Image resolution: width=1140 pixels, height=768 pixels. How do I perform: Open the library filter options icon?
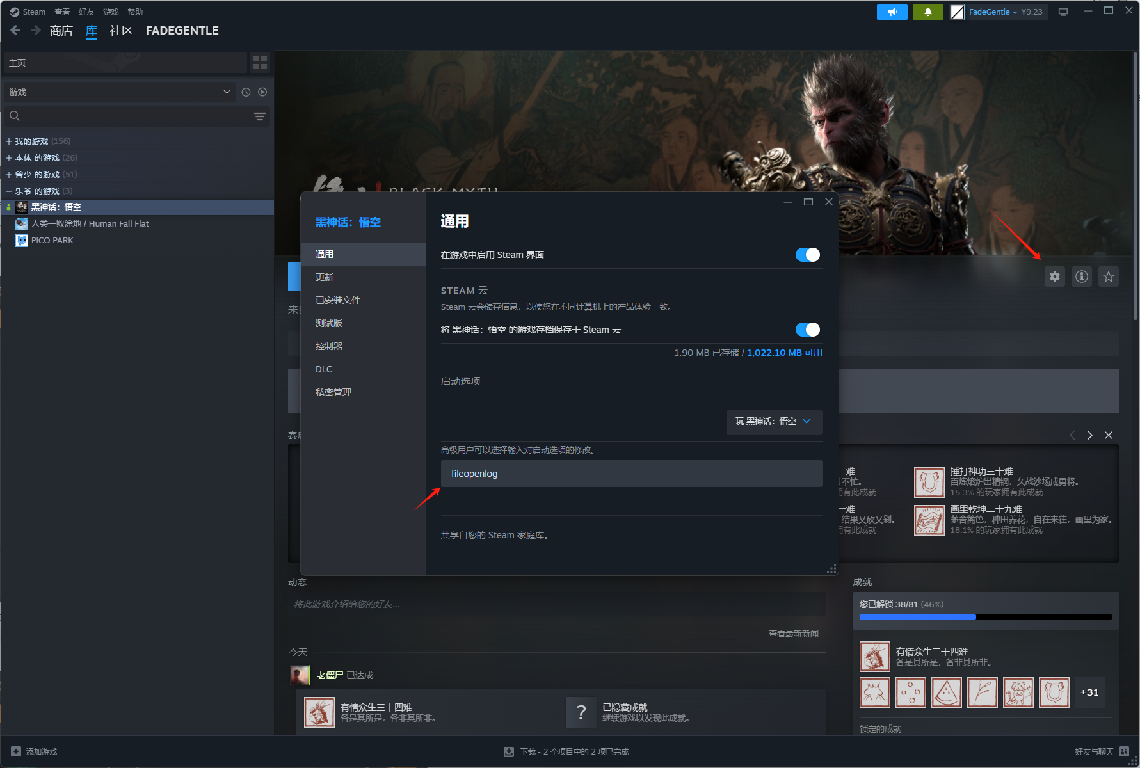pyautogui.click(x=260, y=116)
